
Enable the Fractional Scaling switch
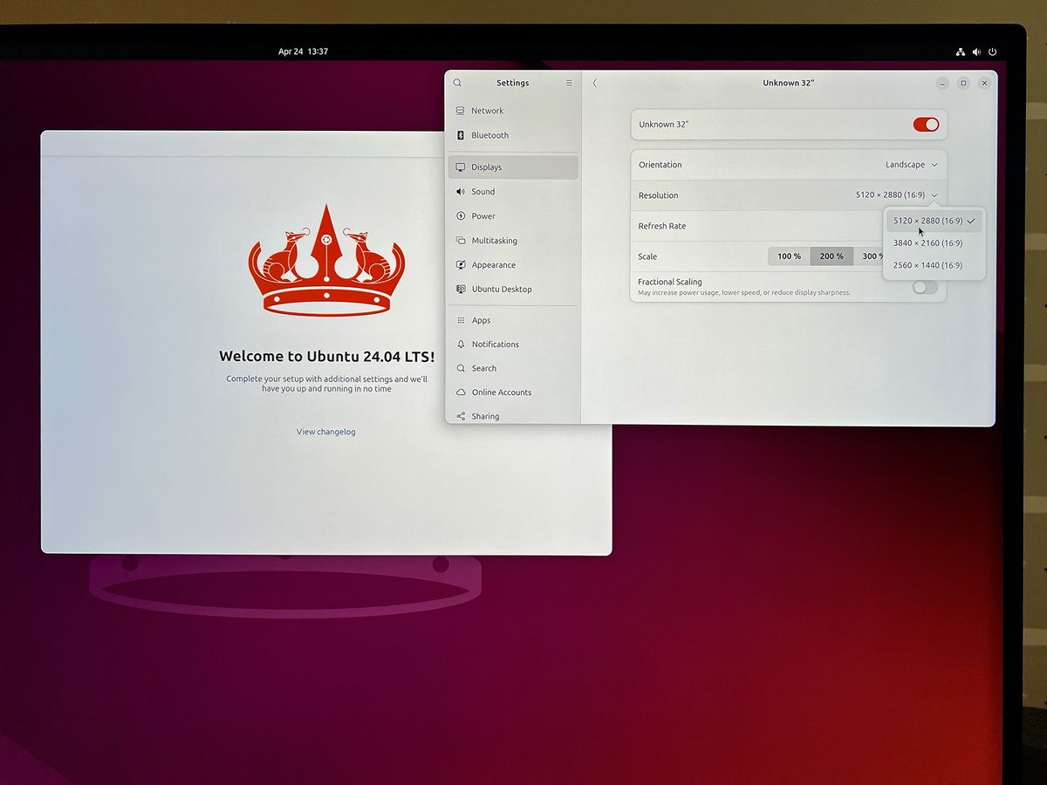tap(925, 287)
